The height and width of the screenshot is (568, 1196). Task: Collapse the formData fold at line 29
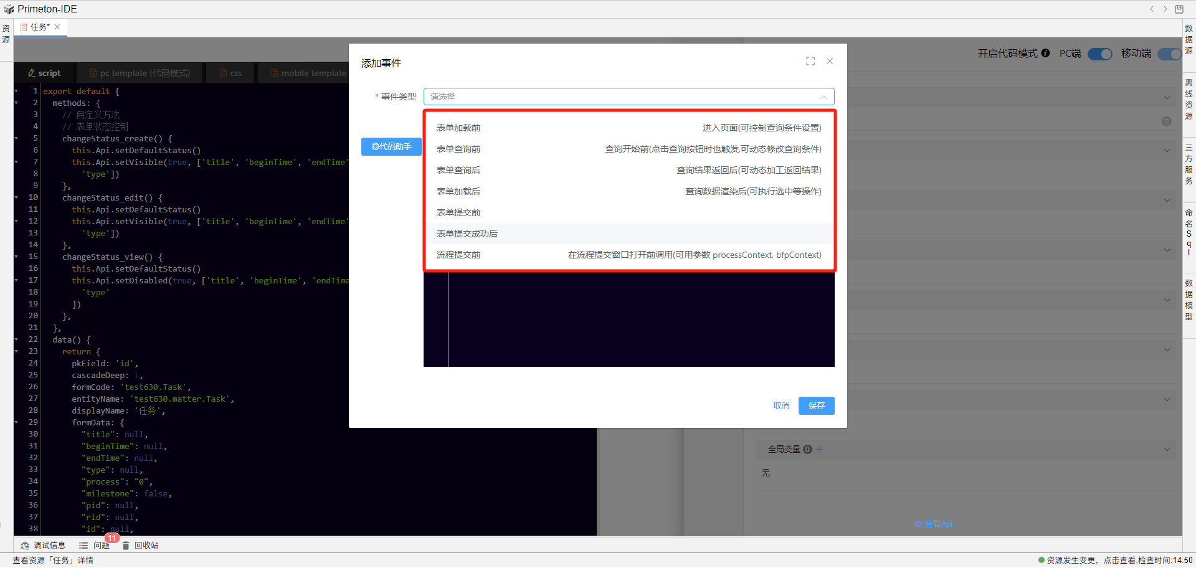click(x=17, y=422)
